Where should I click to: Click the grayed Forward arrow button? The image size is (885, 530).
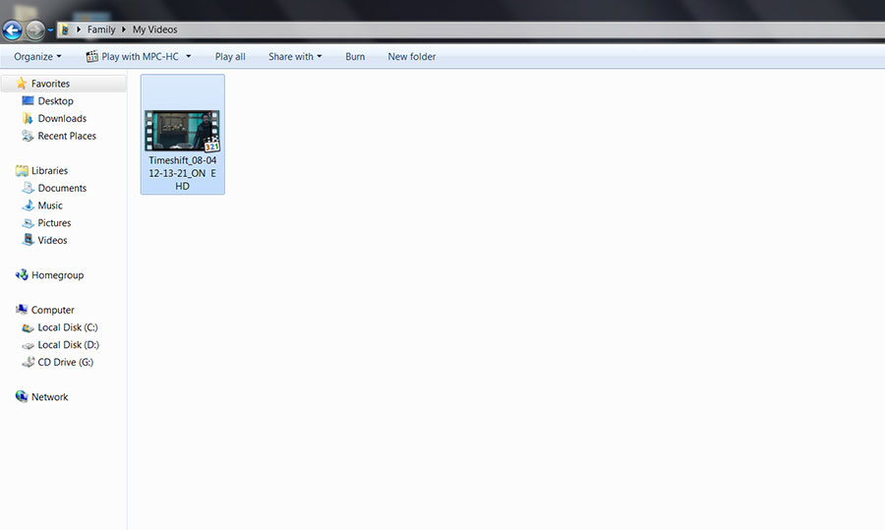(35, 29)
